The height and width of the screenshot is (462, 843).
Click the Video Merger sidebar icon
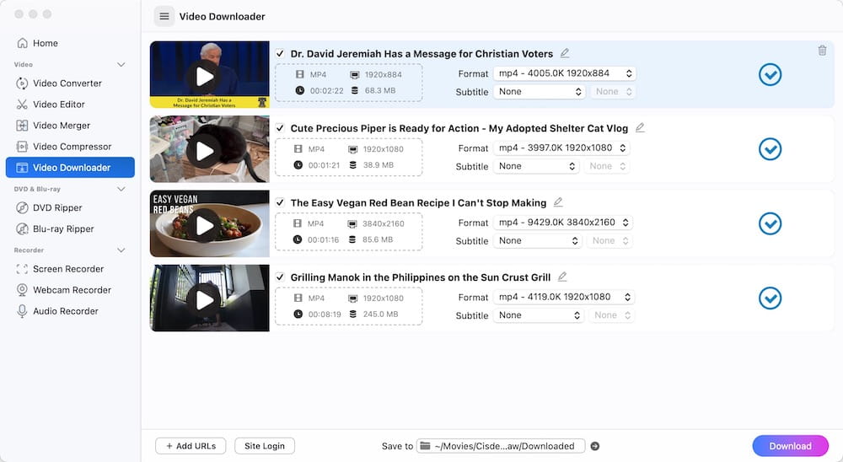point(22,126)
